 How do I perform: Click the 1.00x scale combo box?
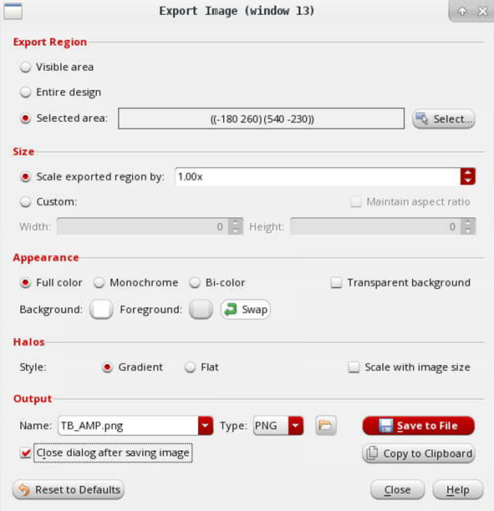click(318, 177)
